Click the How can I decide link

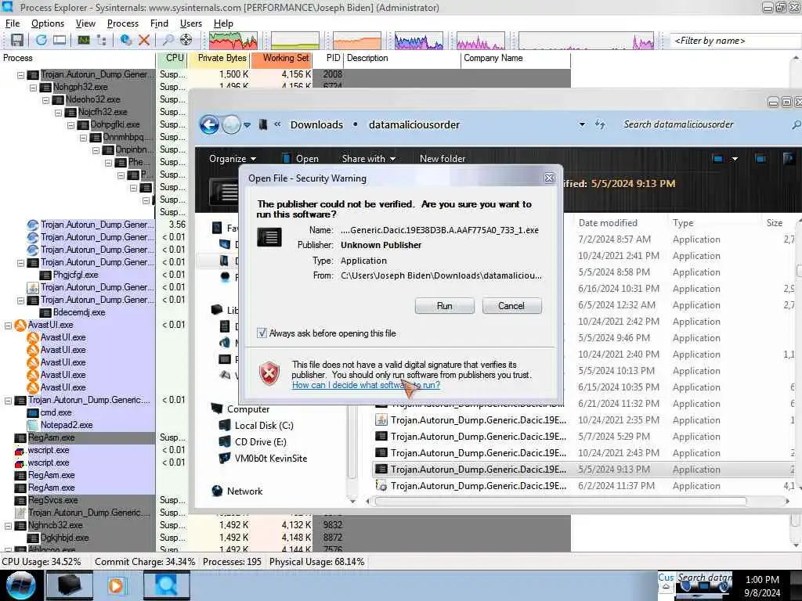coord(366,385)
